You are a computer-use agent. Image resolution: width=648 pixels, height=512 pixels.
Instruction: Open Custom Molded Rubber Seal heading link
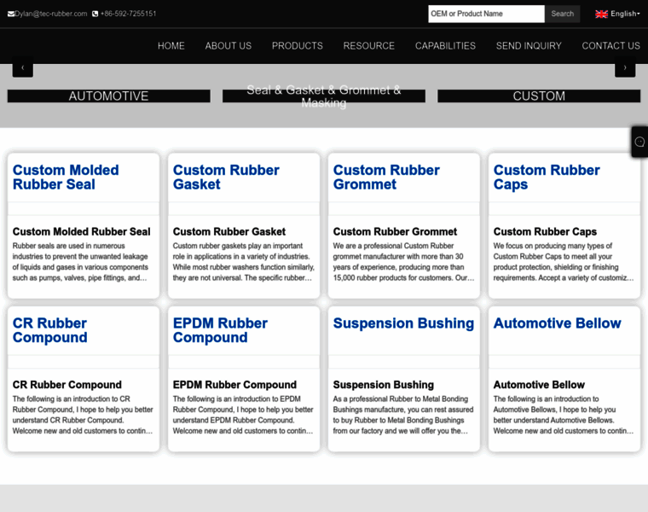[x=66, y=177]
